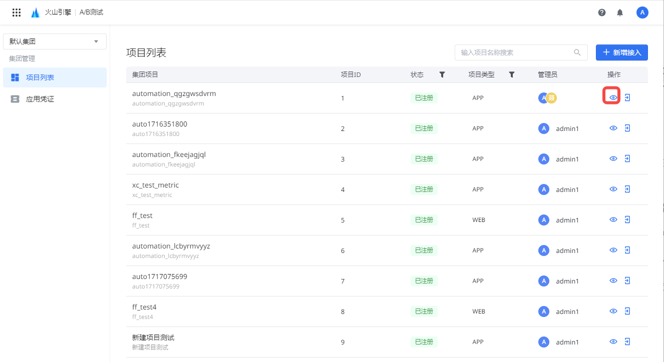Click the 管理员 column header
This screenshot has height=362, width=664.
(x=547, y=74)
